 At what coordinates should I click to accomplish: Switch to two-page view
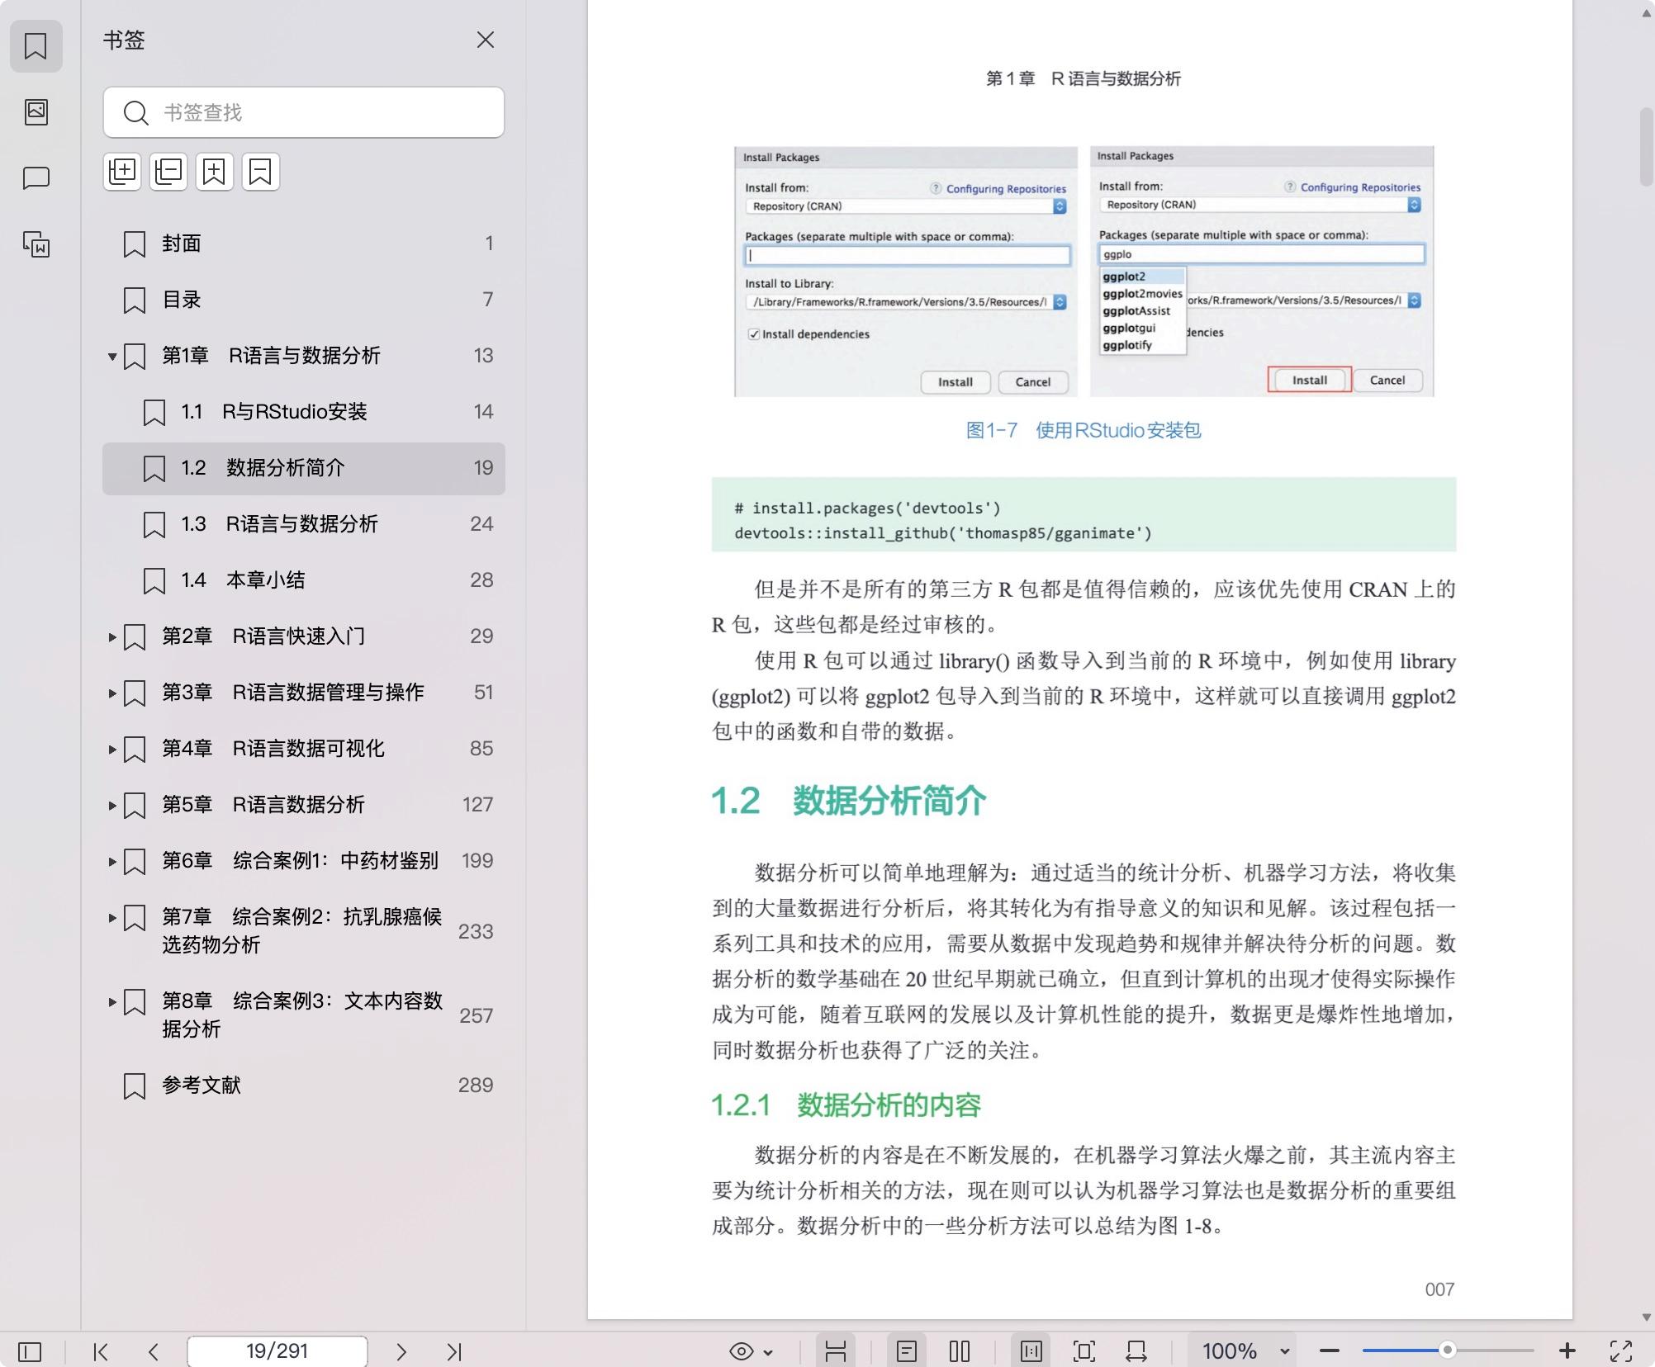click(960, 1351)
